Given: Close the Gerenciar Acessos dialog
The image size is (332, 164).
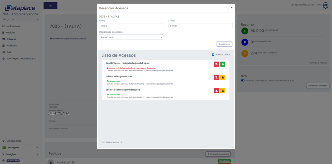Looking at the screenshot, I should pyautogui.click(x=231, y=7).
